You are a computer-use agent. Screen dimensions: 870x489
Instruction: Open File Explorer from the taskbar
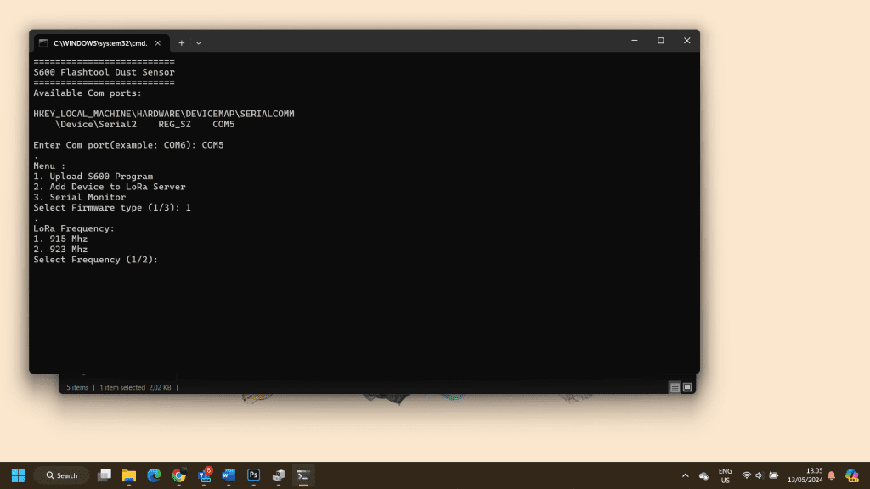click(129, 475)
